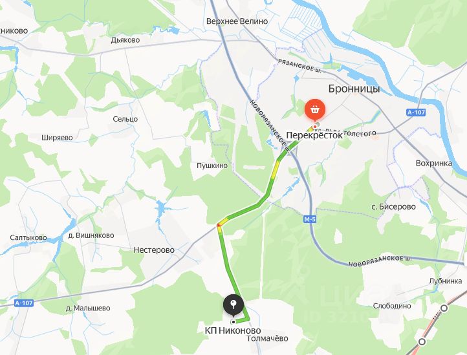Select the Салтыково village label
The image size is (467, 355).
click(x=28, y=238)
